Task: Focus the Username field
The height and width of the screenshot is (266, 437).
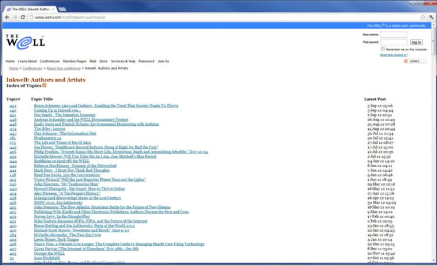Action: 393,34
